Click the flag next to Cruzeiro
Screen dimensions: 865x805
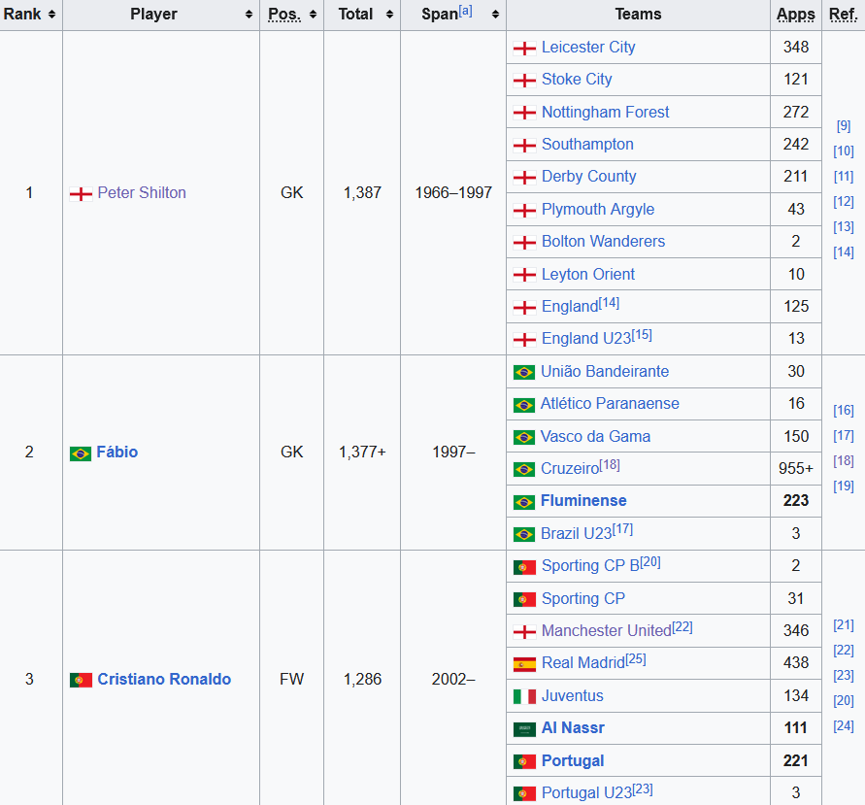523,470
